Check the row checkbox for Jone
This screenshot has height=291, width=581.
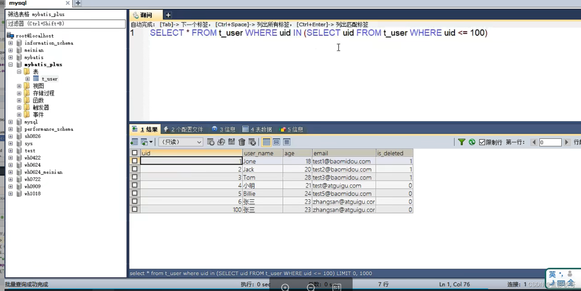[x=135, y=161]
